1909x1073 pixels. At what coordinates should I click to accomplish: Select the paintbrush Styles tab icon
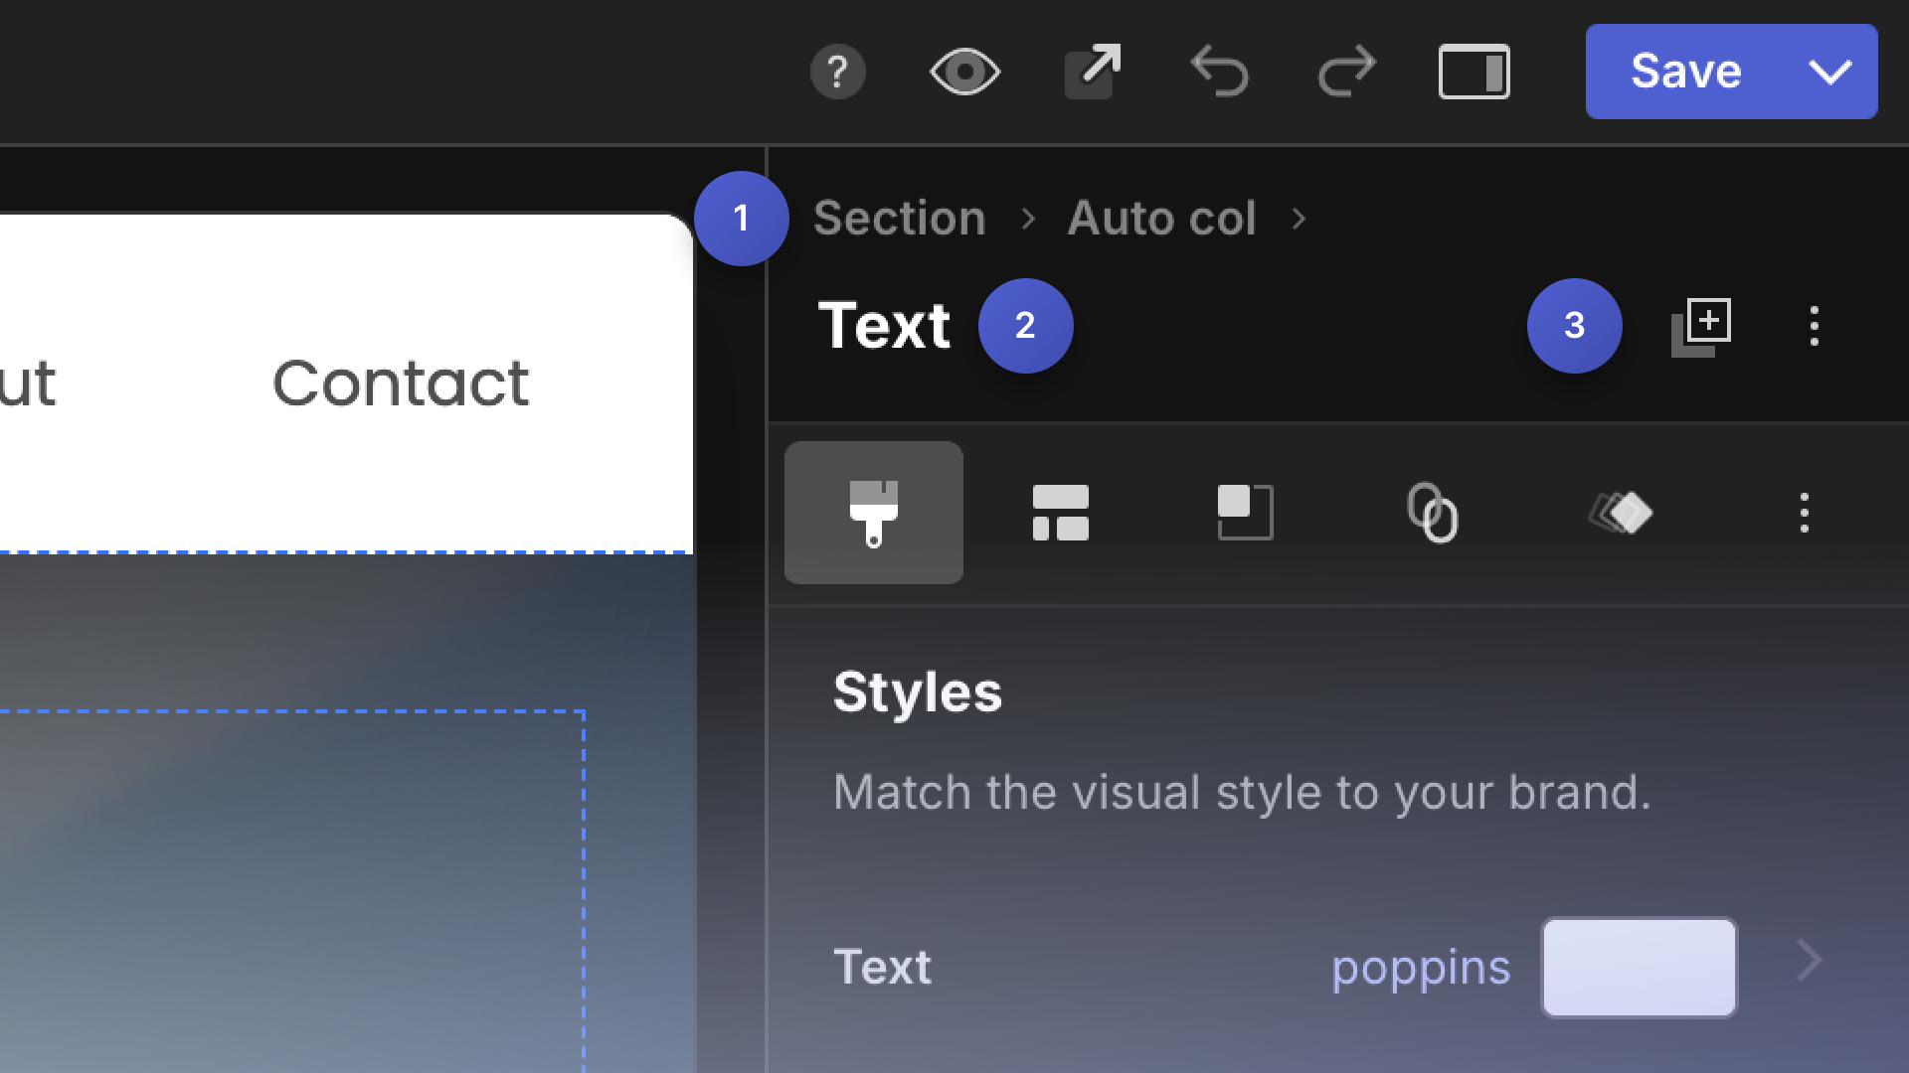pos(873,513)
